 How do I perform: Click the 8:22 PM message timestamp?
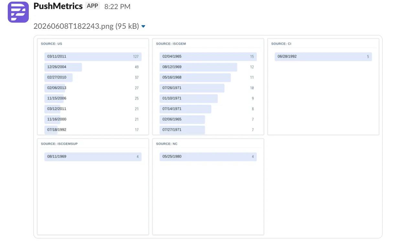click(x=117, y=6)
